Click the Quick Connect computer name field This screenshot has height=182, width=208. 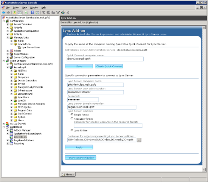[105, 59]
